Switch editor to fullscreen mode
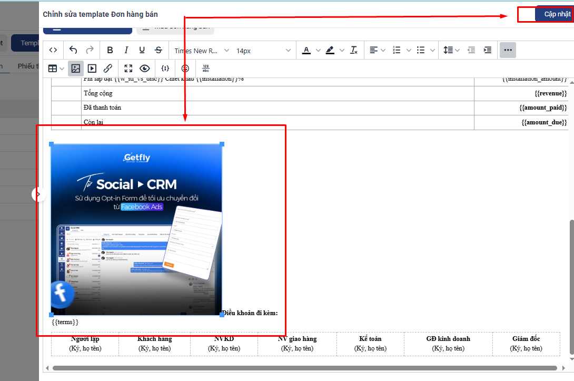The image size is (574, 381). coord(128,69)
